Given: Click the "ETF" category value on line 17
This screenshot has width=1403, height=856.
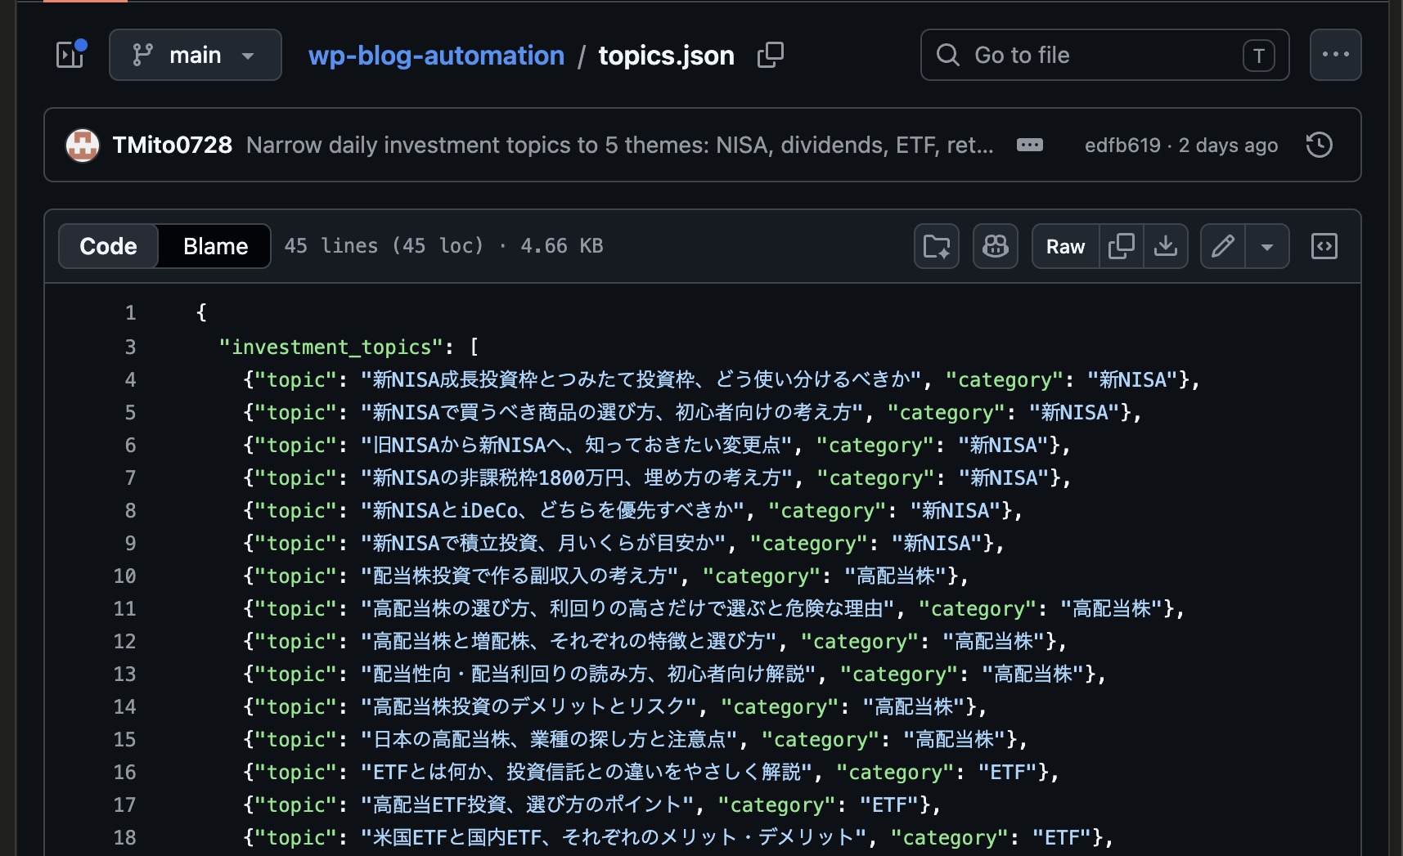Looking at the screenshot, I should tap(889, 804).
